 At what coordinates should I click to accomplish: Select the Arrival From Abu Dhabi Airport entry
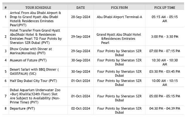[35, 19]
